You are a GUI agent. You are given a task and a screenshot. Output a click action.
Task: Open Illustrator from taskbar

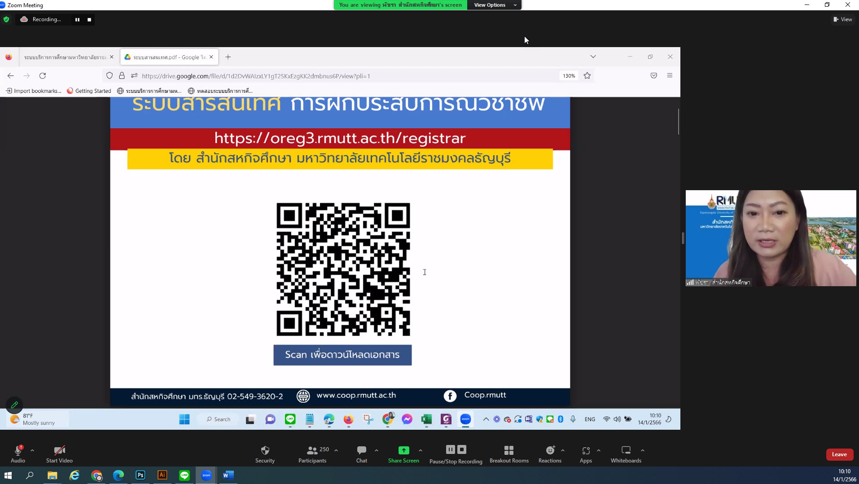click(x=162, y=475)
